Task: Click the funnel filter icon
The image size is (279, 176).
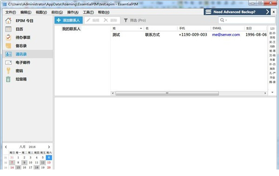Action: point(126,20)
